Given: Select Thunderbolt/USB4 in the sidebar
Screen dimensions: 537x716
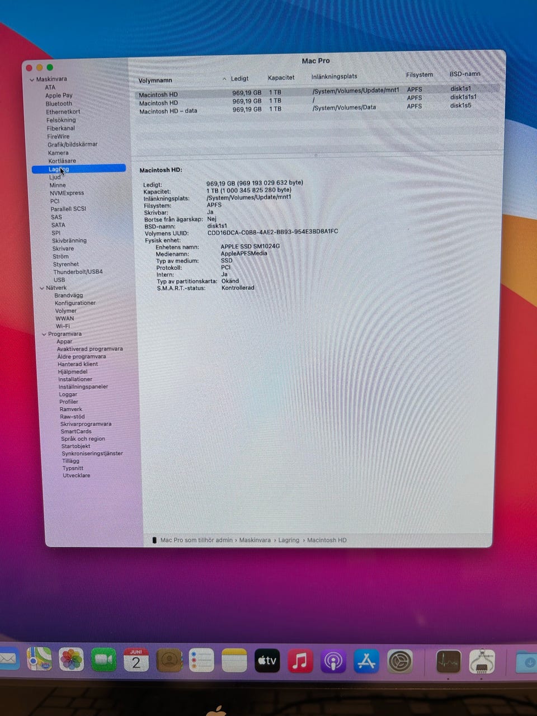Looking at the screenshot, I should (x=78, y=272).
